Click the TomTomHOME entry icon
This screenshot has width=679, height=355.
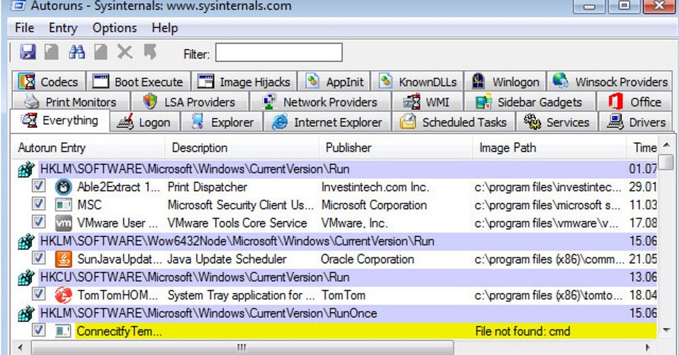click(x=63, y=295)
